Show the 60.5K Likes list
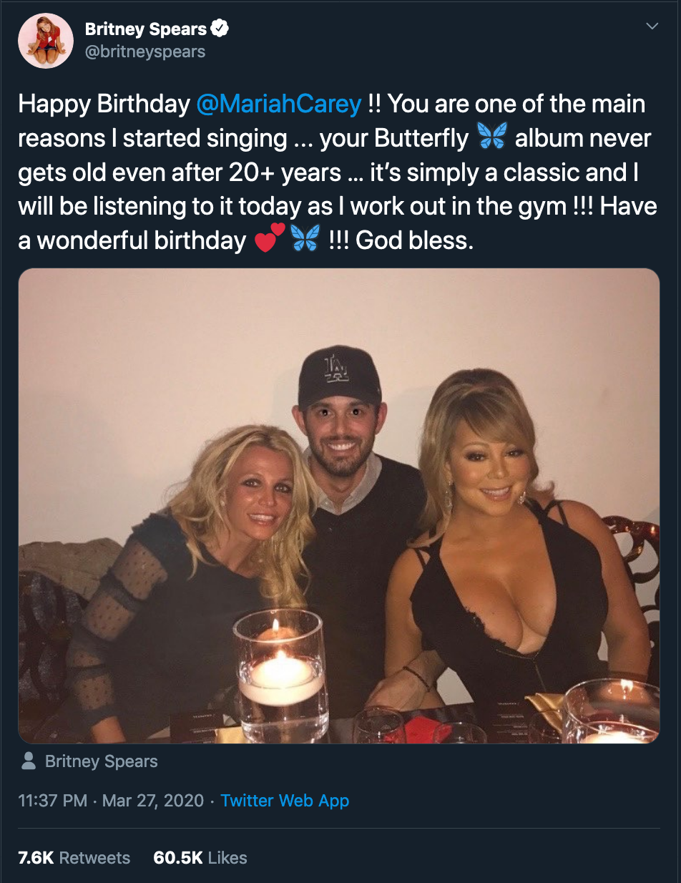 (x=200, y=858)
